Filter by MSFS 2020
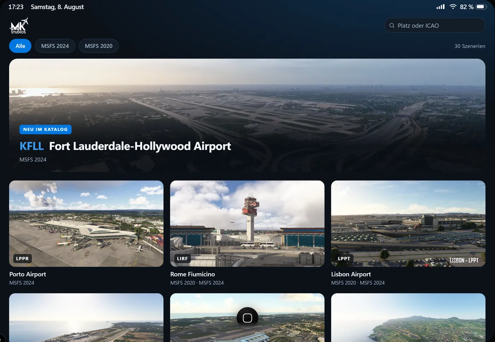 99,46
